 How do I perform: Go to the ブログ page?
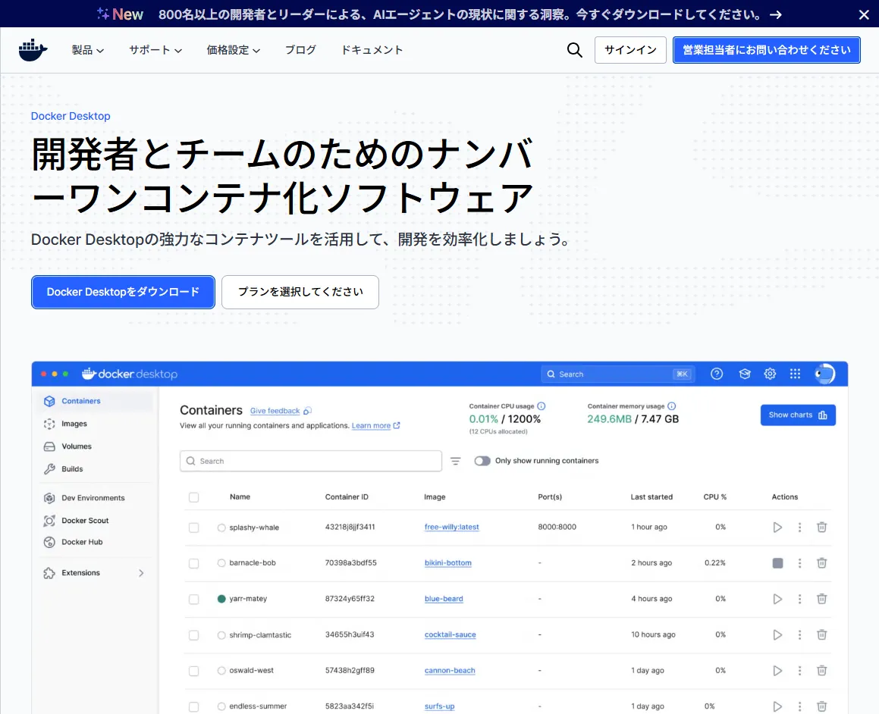pos(300,50)
